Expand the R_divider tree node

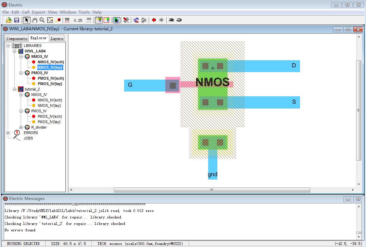(21, 127)
